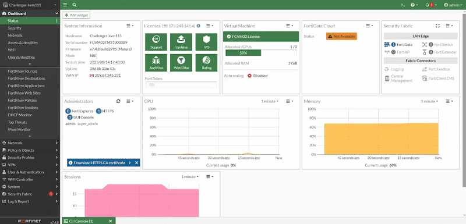466x224 pixels.
Task: Open the help question mark menu
Action: (414, 5)
